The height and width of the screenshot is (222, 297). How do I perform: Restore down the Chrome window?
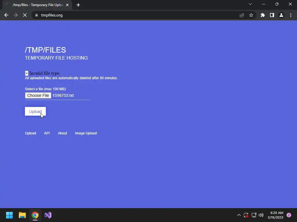tap(277, 4)
